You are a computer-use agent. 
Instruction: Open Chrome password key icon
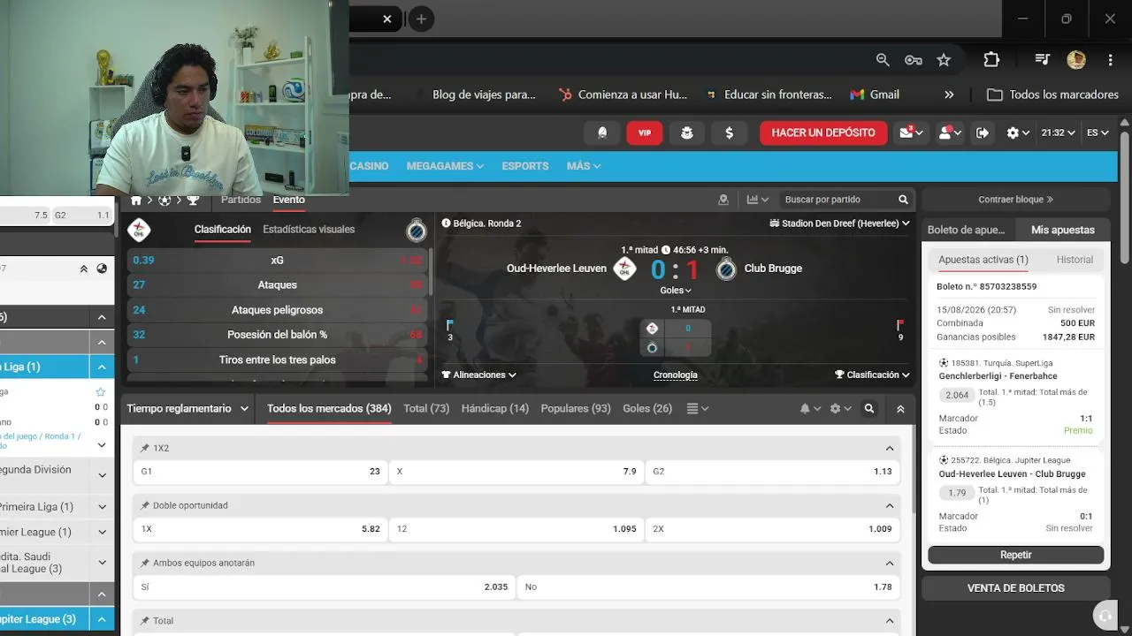coord(914,59)
